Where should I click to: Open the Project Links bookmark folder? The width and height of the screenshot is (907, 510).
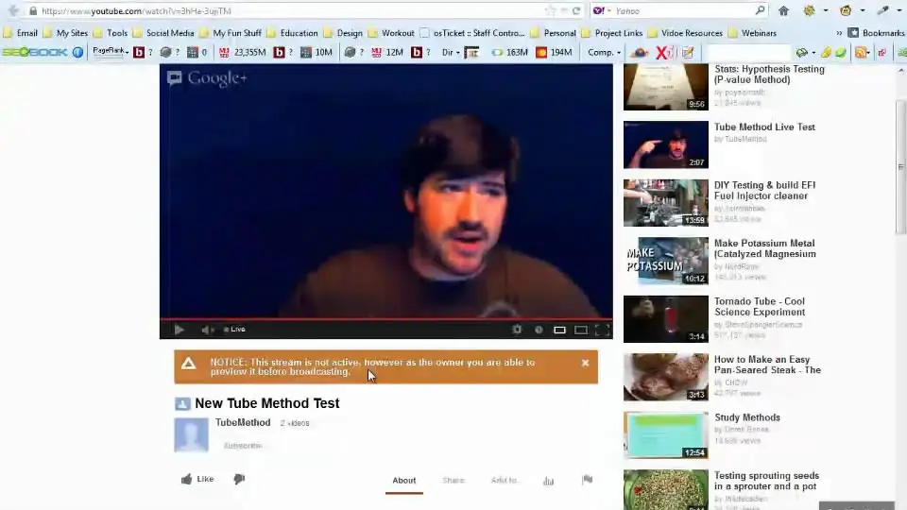click(612, 33)
